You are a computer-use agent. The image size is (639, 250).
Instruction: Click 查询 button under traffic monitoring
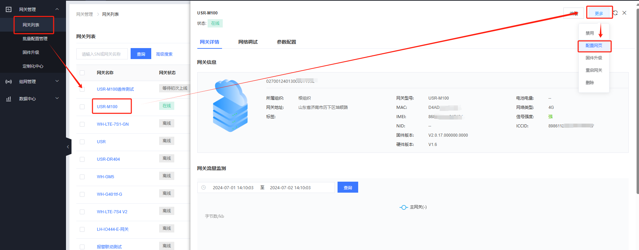point(348,187)
